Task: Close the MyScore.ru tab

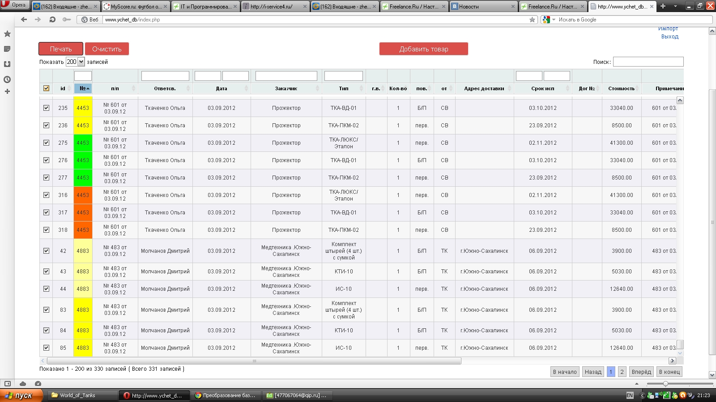Action: pyautogui.click(x=166, y=7)
